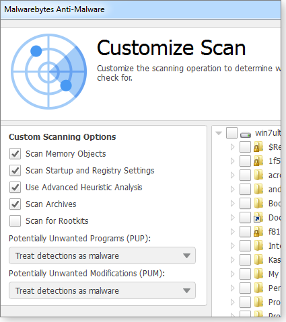This screenshot has width=286, height=322.
Task: Click the Scan for Rootkits label
Action: coord(57,221)
